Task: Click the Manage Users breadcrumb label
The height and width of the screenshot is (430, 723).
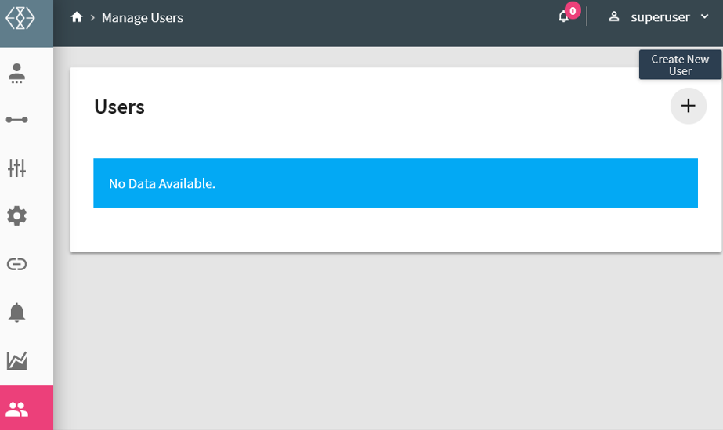Action: click(x=142, y=17)
